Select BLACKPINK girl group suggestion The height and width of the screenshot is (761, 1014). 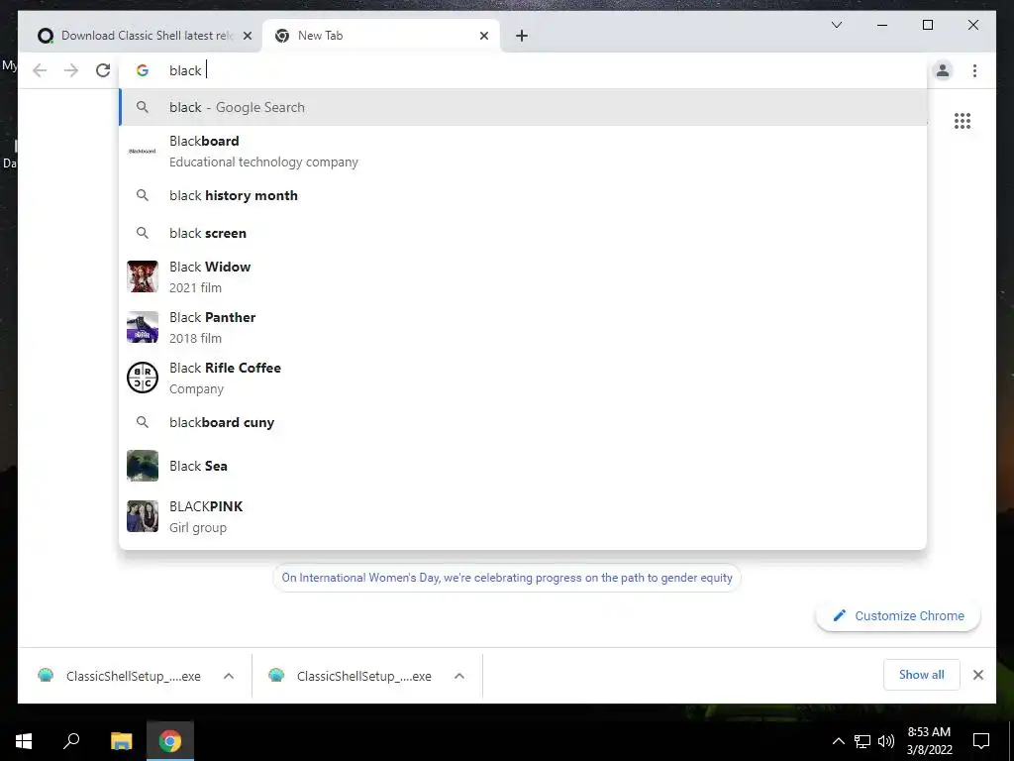(523, 516)
